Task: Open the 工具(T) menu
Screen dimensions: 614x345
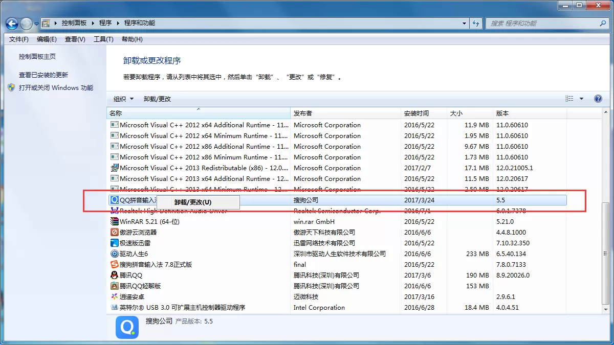Action: [x=103, y=39]
